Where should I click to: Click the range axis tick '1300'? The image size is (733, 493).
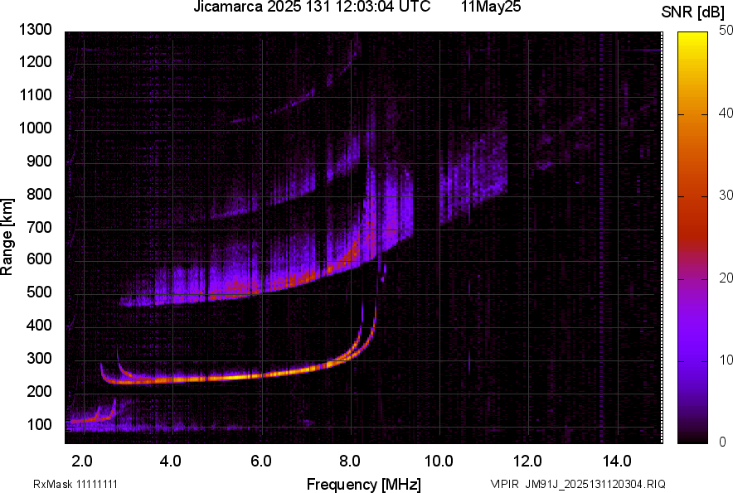tap(35, 30)
